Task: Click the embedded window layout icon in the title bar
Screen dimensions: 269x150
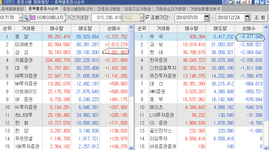Action: point(225,2)
